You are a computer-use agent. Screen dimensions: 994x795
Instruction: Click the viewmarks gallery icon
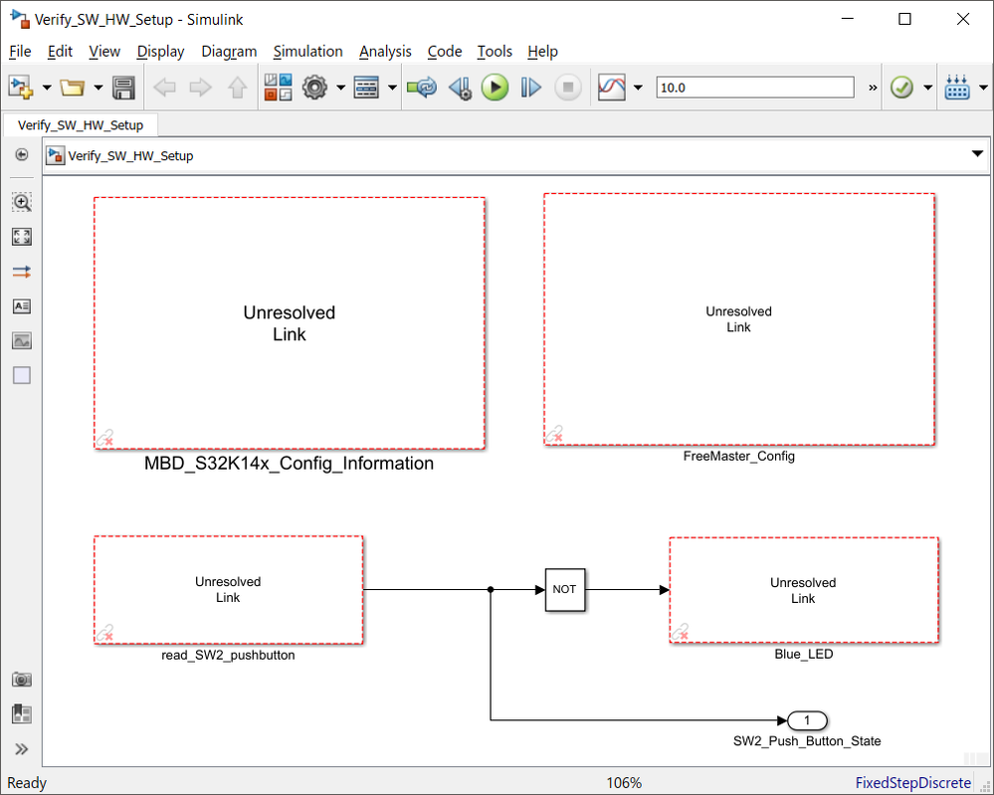tap(22, 713)
